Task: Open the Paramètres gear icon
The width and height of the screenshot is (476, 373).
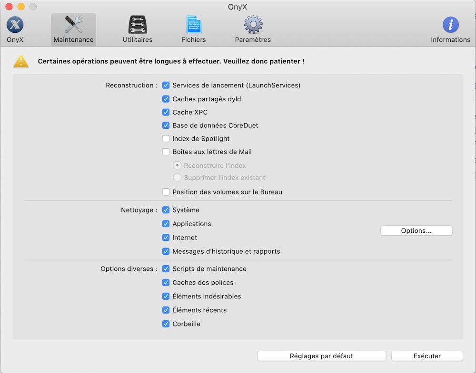Action: click(253, 24)
